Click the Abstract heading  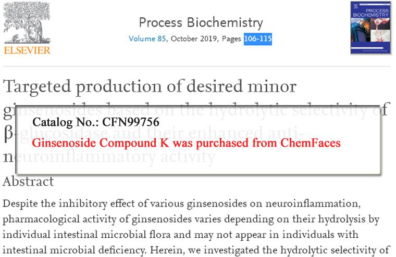(x=28, y=182)
